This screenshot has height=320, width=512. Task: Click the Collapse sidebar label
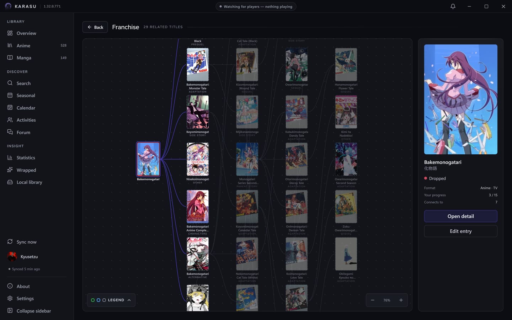[x=34, y=311]
